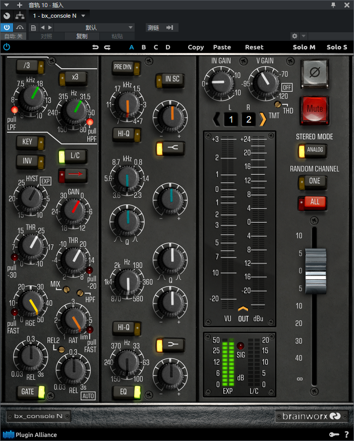Open the top-left window menu triangle
Viewport: 354px width, 441px height.
[7, 5]
